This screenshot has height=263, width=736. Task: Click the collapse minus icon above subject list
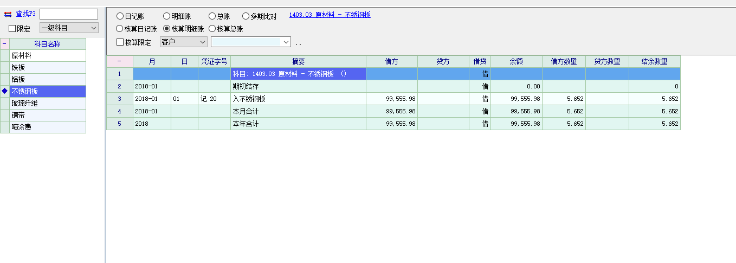click(5, 44)
